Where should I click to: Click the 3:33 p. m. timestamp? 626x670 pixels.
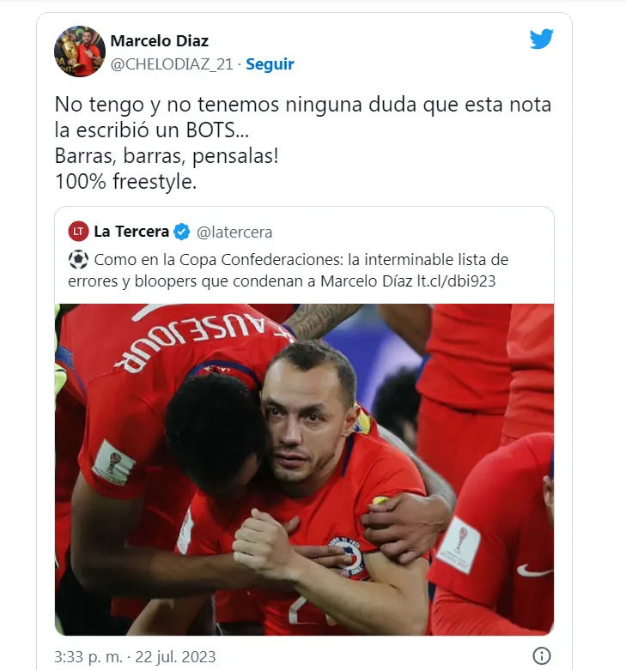(88, 657)
